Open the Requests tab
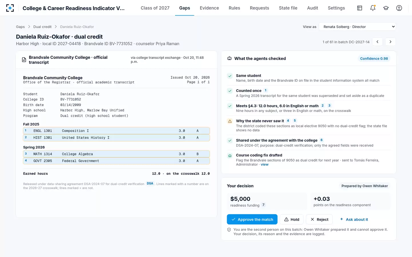This screenshot has height=257, width=412. click(x=260, y=8)
